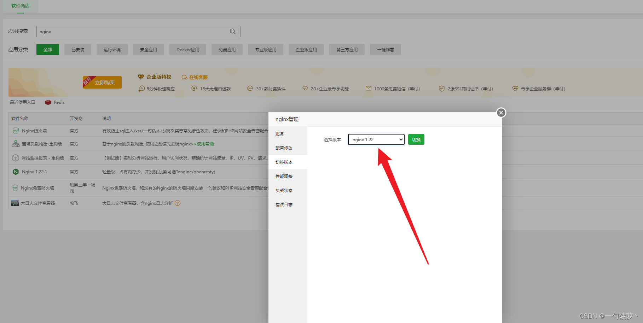The height and width of the screenshot is (323, 643).
Task: Click the 大日志文件查看器 thumbnail icon
Action: [15, 203]
